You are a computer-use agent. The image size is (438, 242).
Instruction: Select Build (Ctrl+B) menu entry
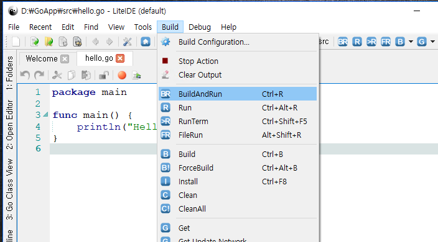point(238,155)
